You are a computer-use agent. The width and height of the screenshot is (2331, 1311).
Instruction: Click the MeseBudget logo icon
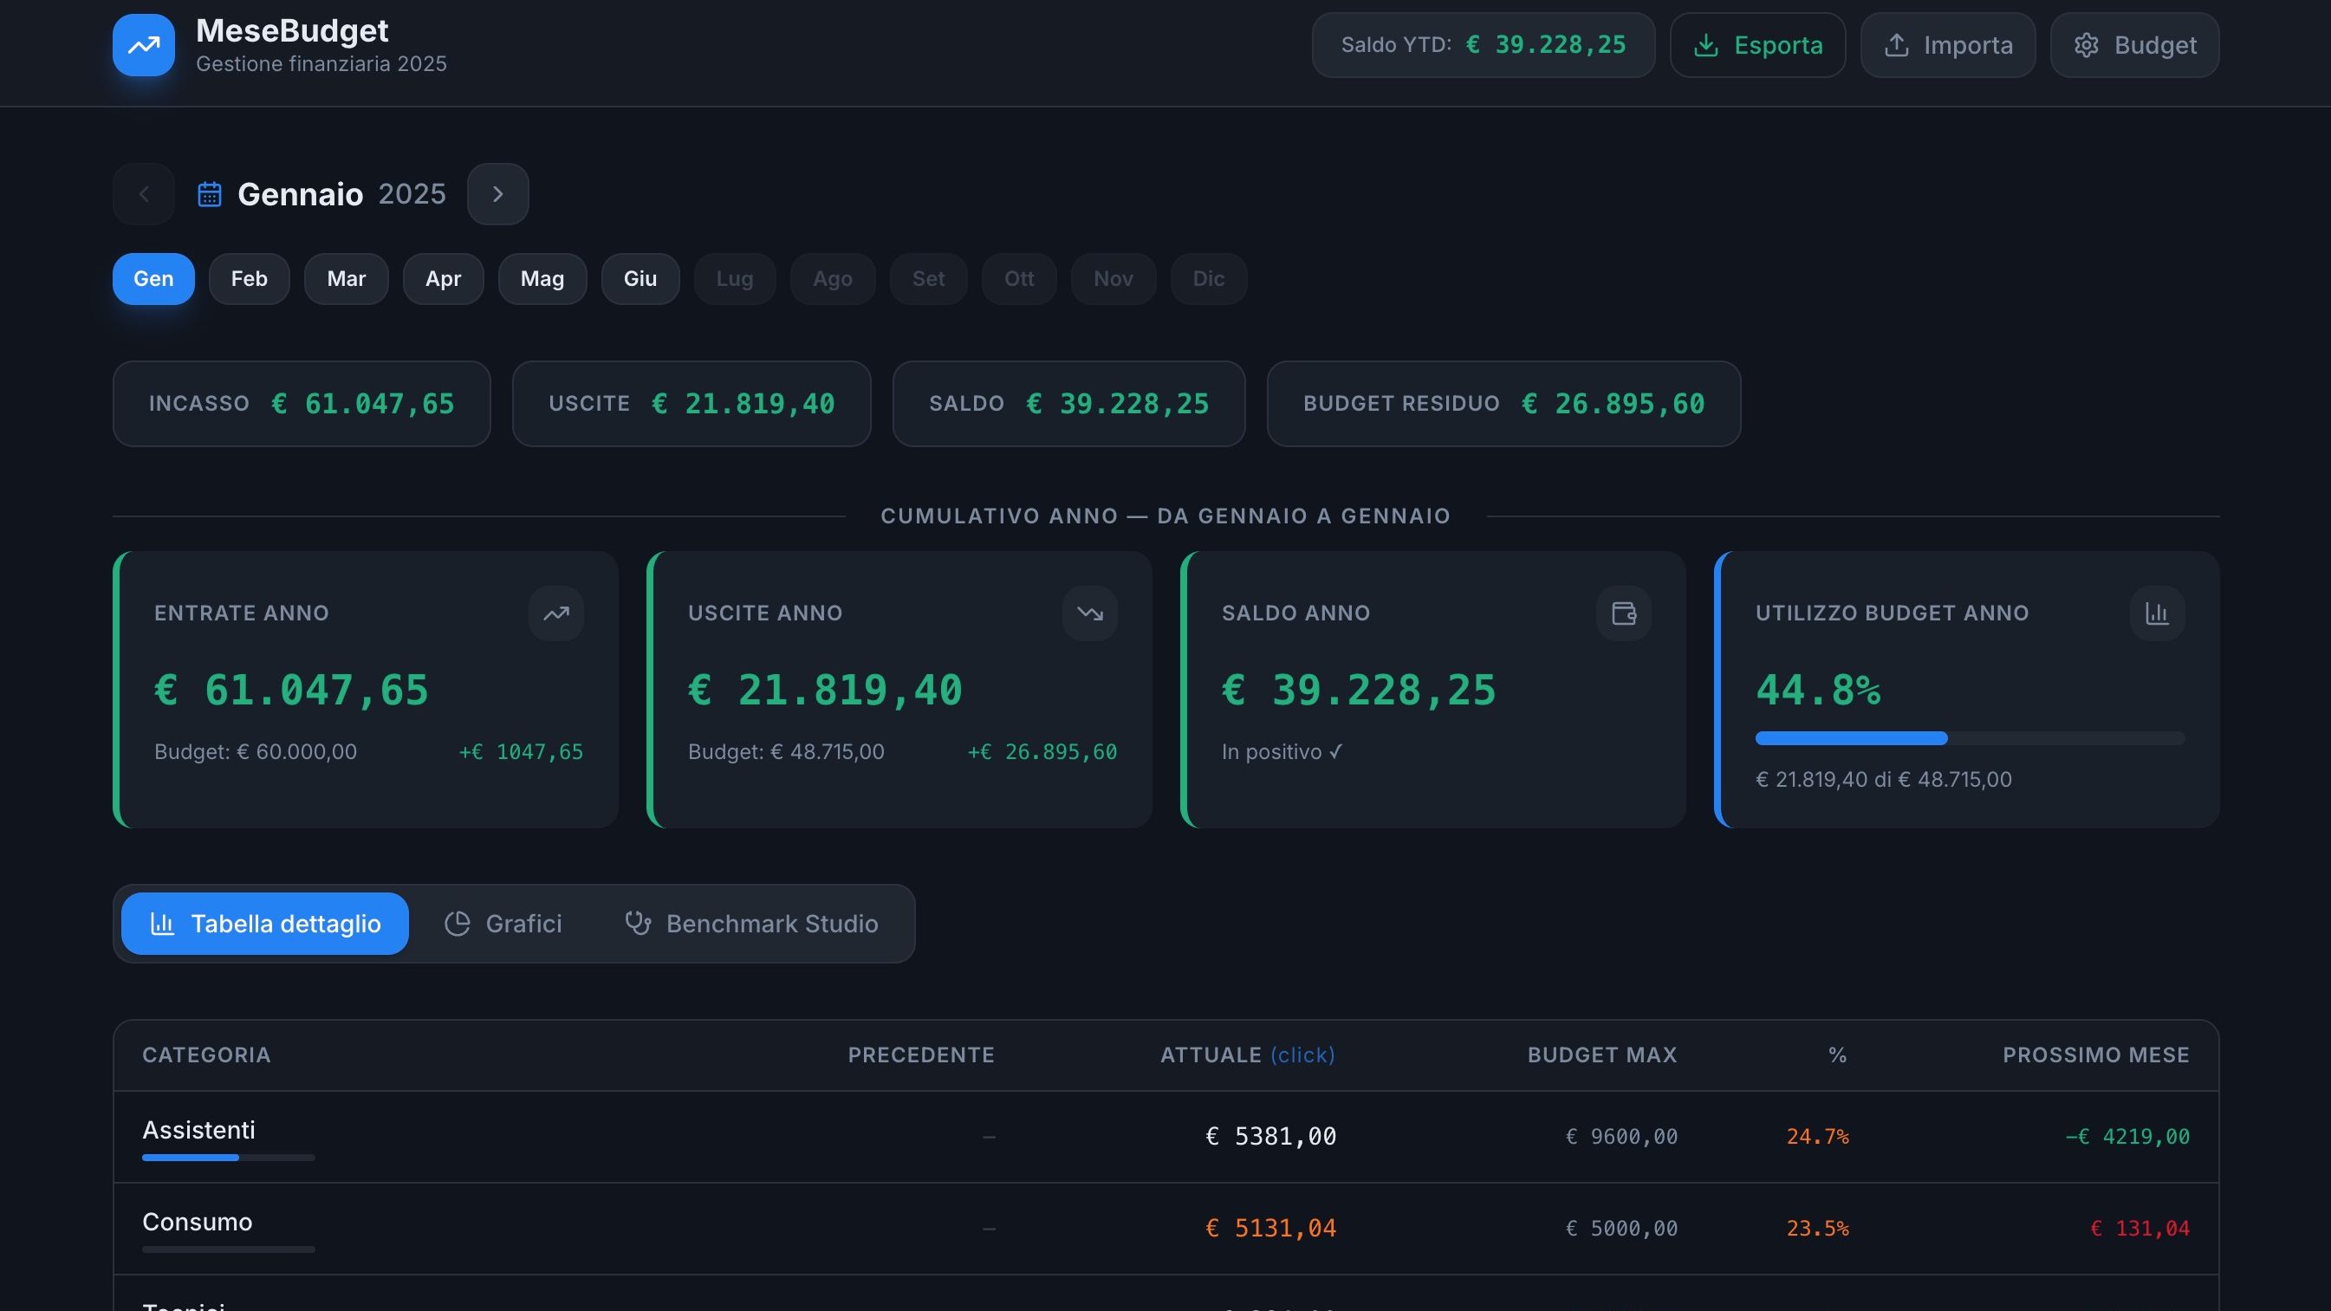click(x=143, y=45)
